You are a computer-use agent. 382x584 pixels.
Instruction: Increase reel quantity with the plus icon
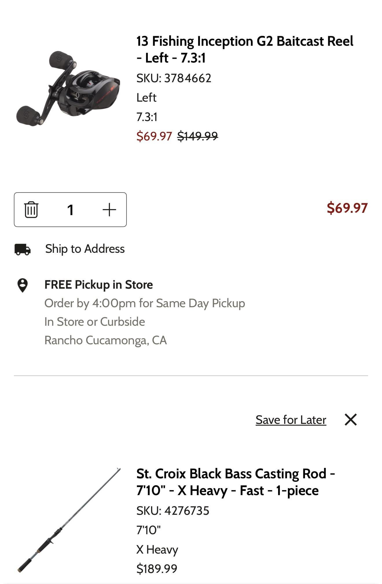[x=109, y=210]
